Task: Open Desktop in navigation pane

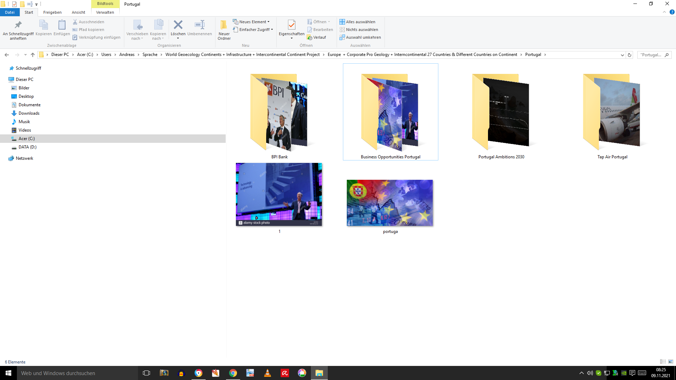Action: pos(26,96)
